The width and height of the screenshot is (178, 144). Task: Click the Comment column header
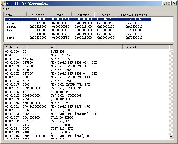145,47
